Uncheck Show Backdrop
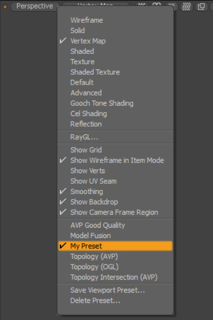 (115, 202)
